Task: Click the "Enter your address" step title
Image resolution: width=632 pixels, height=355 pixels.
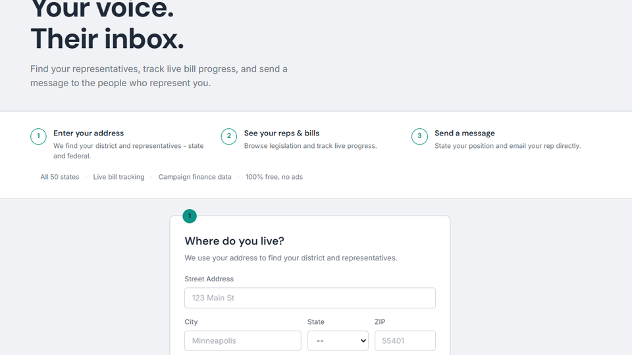Action: click(x=88, y=133)
